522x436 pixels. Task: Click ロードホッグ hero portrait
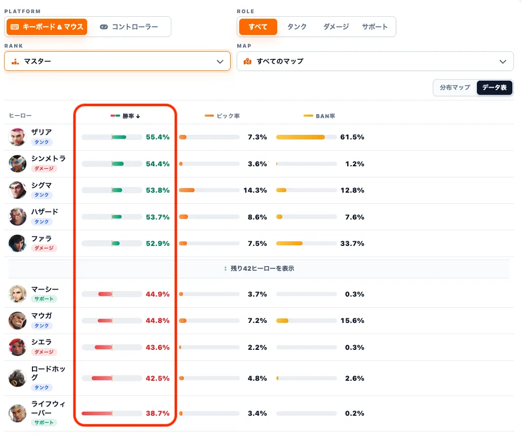click(17, 378)
